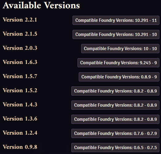Click the Version 1.5.7 heading

tap(20, 76)
